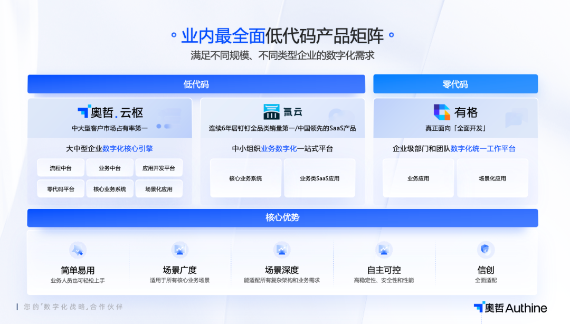Screen dimensions: 570x324
Task: Click the text 真正面向「全面开发」
Action: [x=456, y=128]
